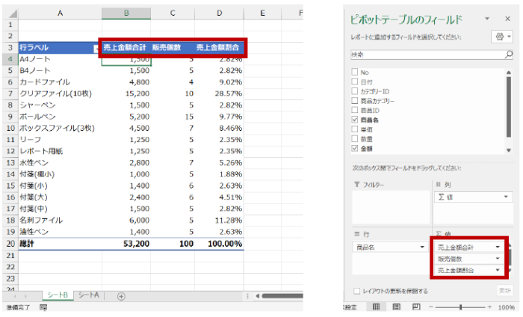
Task: Uncheck the 商品名 field checkbox
Action: tap(354, 119)
